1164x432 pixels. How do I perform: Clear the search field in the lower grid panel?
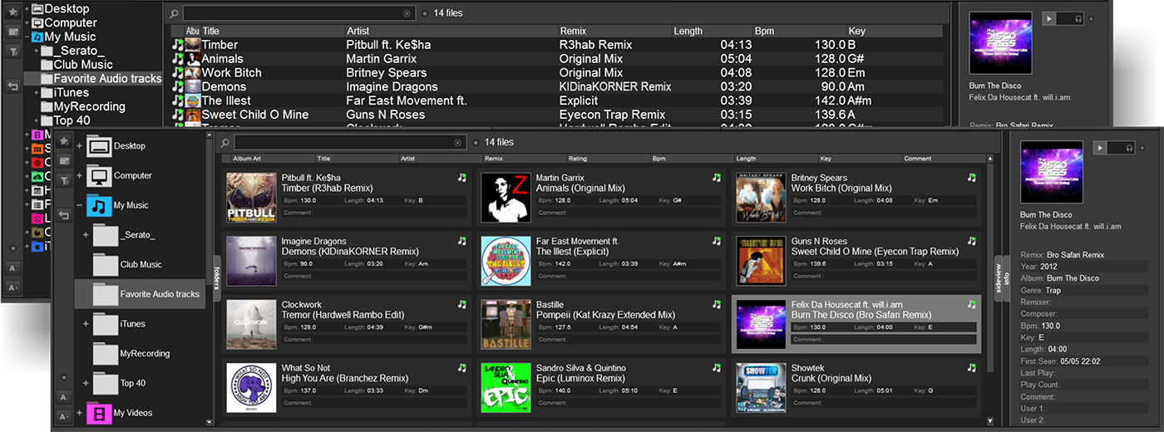[457, 142]
